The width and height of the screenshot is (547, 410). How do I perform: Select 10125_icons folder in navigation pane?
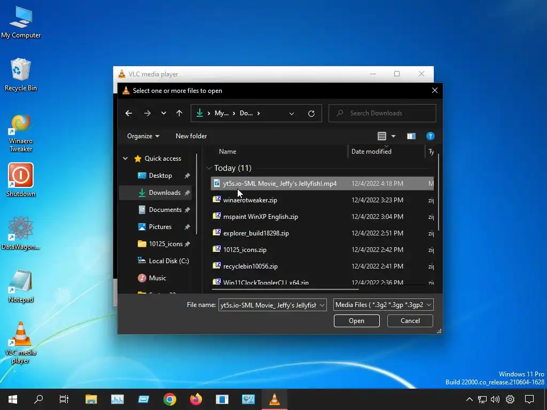(x=166, y=243)
